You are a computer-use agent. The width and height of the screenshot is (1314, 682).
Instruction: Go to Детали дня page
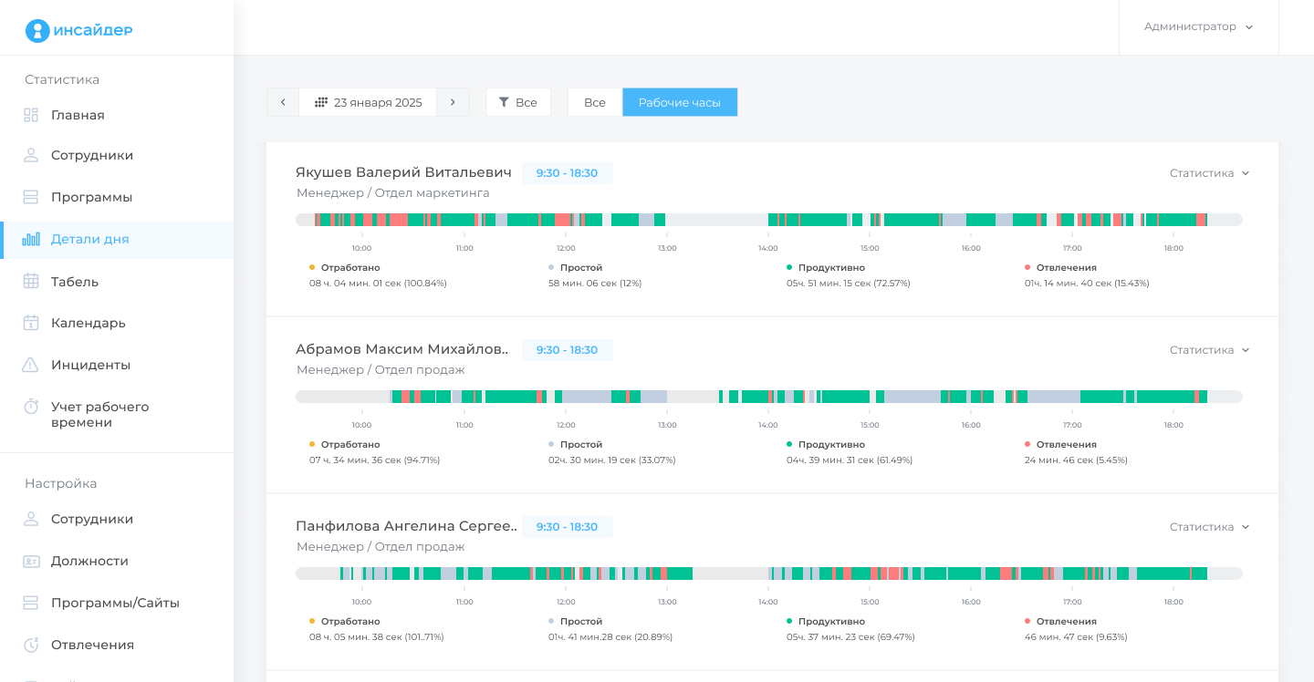89,240
